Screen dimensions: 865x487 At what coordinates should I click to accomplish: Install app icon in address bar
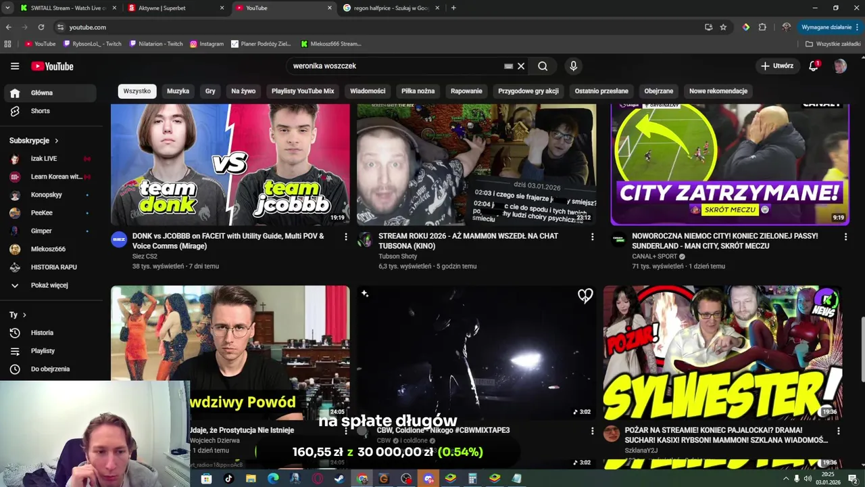point(708,27)
